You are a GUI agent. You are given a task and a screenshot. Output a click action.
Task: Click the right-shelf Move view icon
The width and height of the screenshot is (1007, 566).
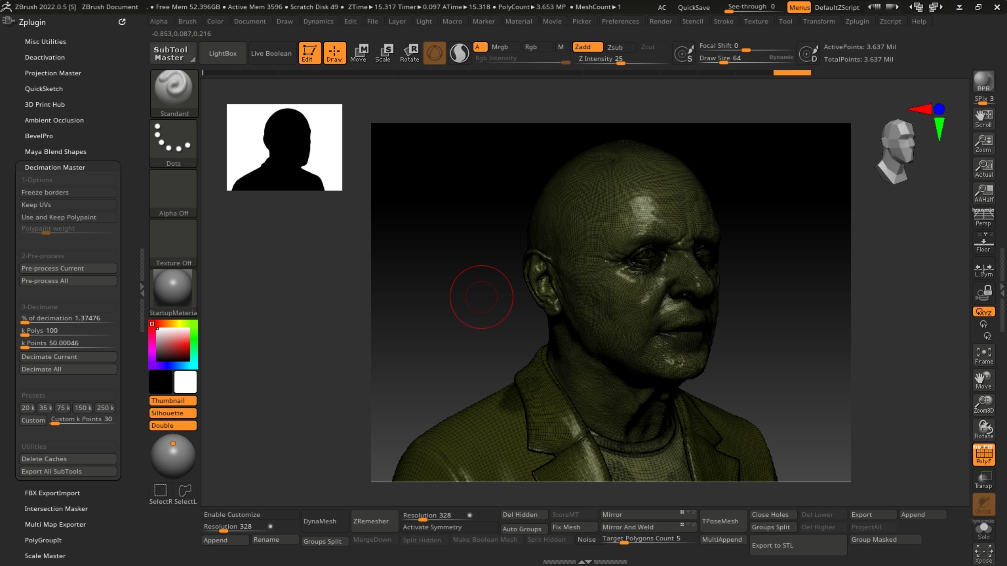[x=984, y=380]
